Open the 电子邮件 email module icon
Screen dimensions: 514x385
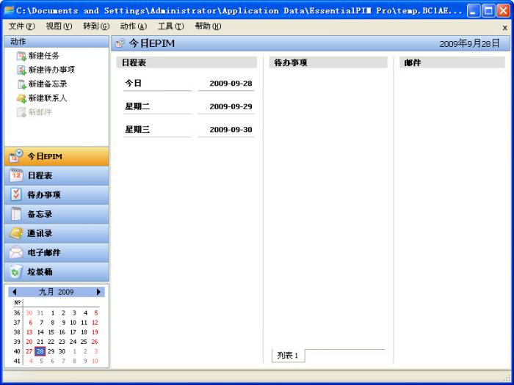(16, 252)
